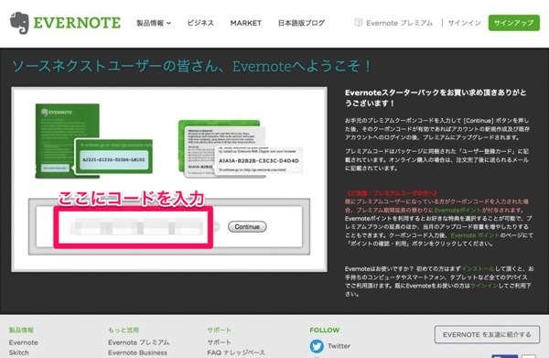Click the green サポート footer heading
Viewport: 549px width, 358px height.
click(x=220, y=330)
